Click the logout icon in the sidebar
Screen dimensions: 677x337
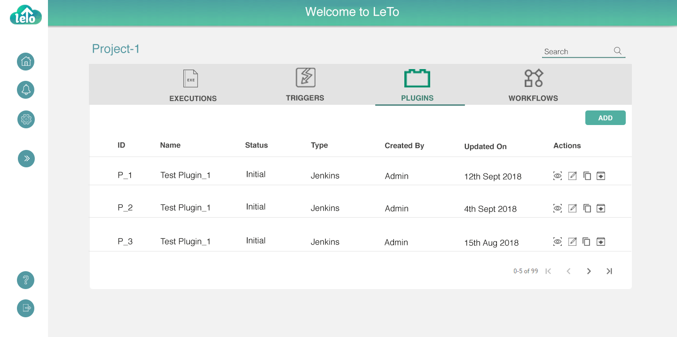pos(26,308)
